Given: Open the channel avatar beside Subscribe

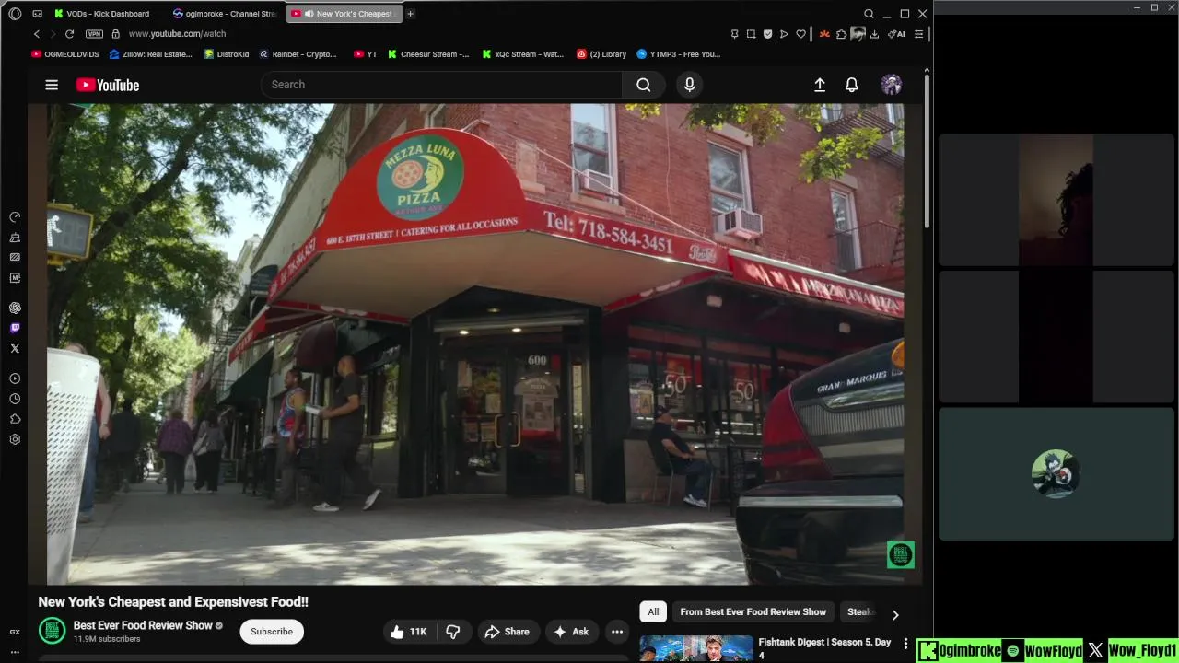Looking at the screenshot, I should point(52,631).
